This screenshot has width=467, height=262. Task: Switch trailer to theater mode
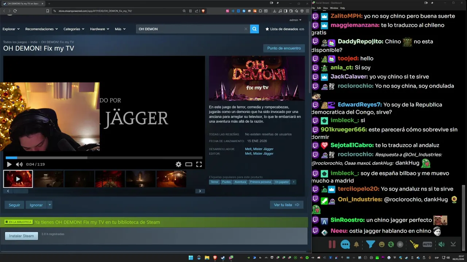click(189, 164)
